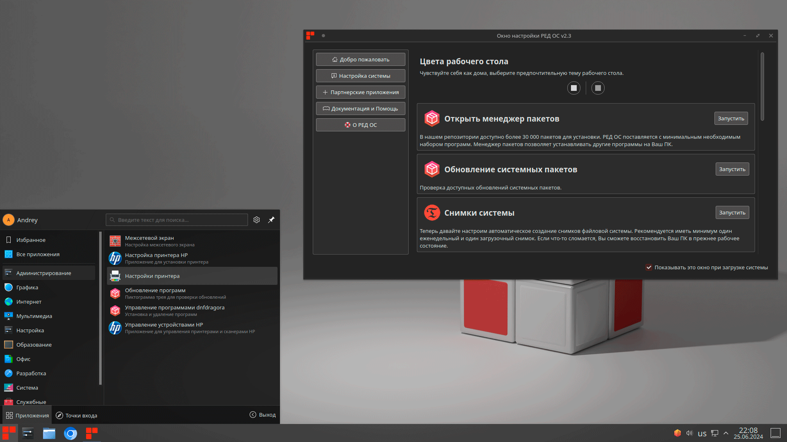The image size is (787, 442).
Task: Open the file manager from the taskbar
Action: pyautogui.click(x=49, y=433)
